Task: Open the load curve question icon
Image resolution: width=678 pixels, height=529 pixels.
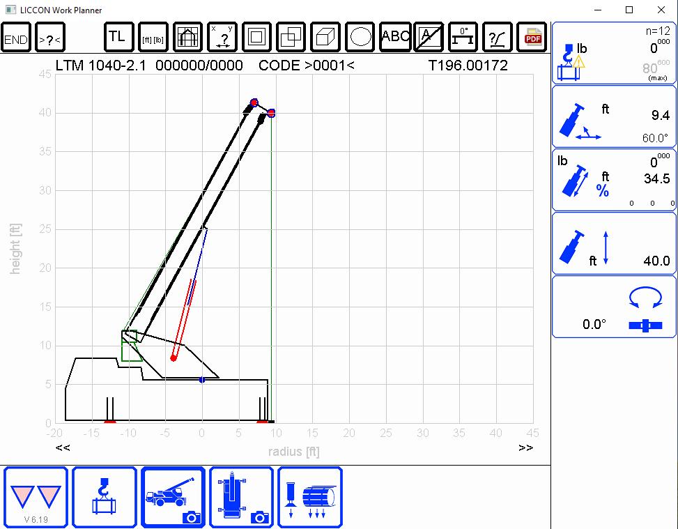Action: pos(498,38)
